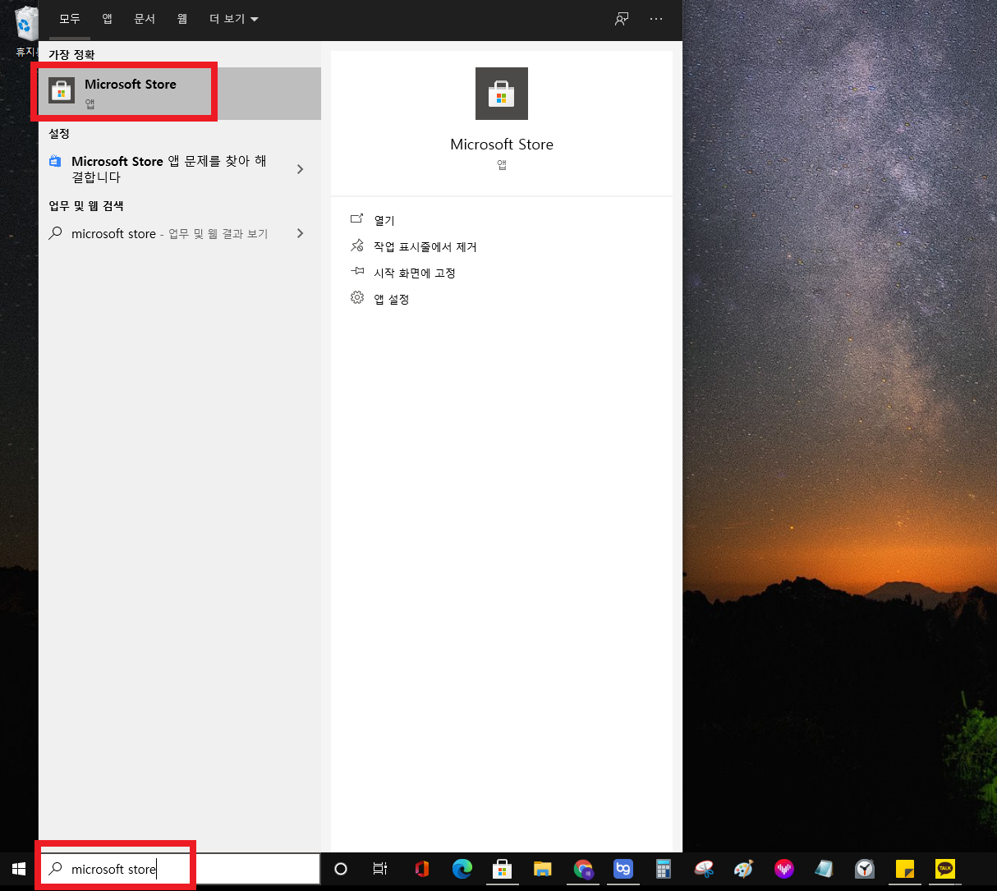Open Chrome from the taskbar
The width and height of the screenshot is (997, 891).
coord(583,869)
